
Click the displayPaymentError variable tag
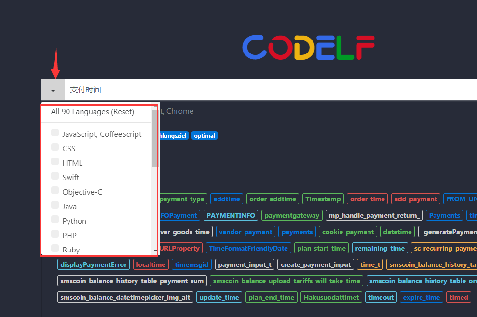point(94,264)
